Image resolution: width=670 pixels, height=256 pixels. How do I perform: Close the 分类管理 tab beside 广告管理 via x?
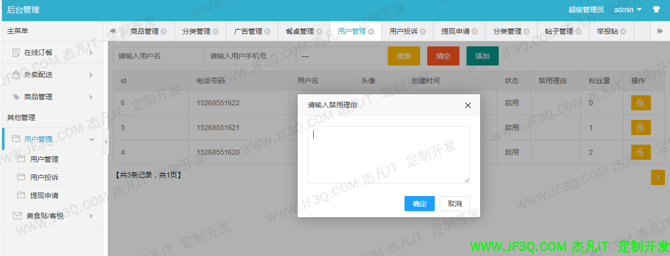coord(216,31)
